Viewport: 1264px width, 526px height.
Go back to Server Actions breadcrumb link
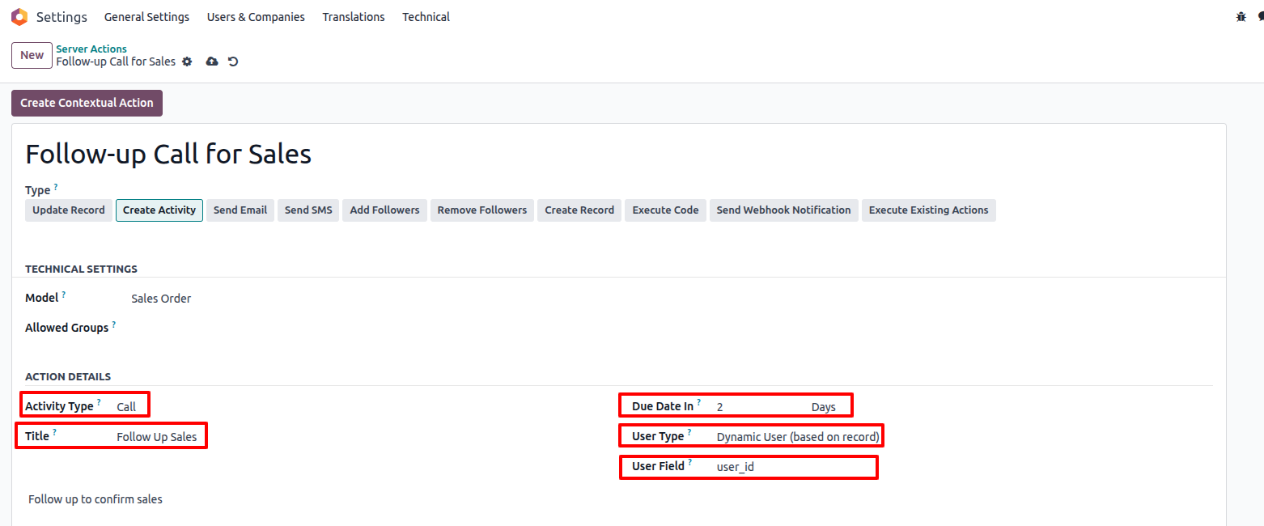pyautogui.click(x=91, y=49)
